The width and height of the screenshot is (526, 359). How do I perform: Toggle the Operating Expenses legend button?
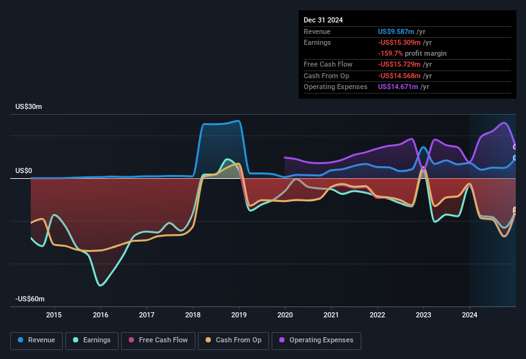pos(316,340)
